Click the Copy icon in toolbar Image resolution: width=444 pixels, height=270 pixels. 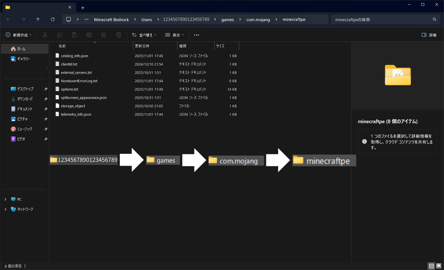60,35
